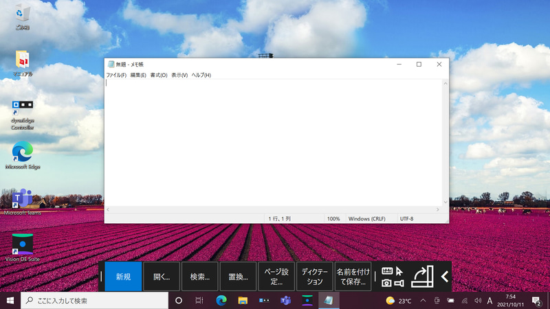
Task: Show hidden system tray icons
Action: 423,301
